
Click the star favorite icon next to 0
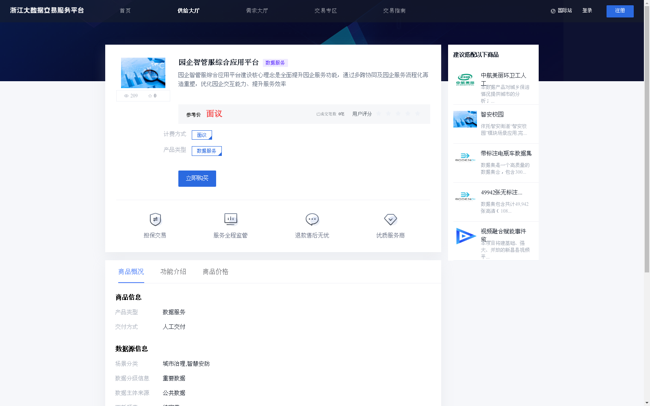click(150, 96)
